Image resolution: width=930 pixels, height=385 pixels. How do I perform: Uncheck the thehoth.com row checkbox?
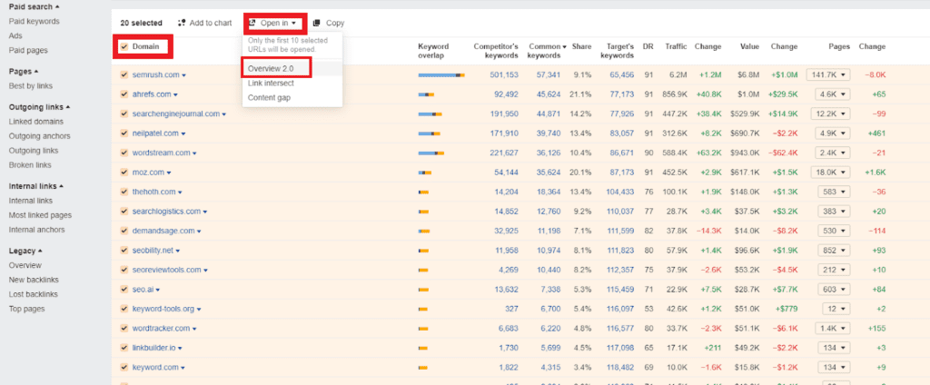124,192
